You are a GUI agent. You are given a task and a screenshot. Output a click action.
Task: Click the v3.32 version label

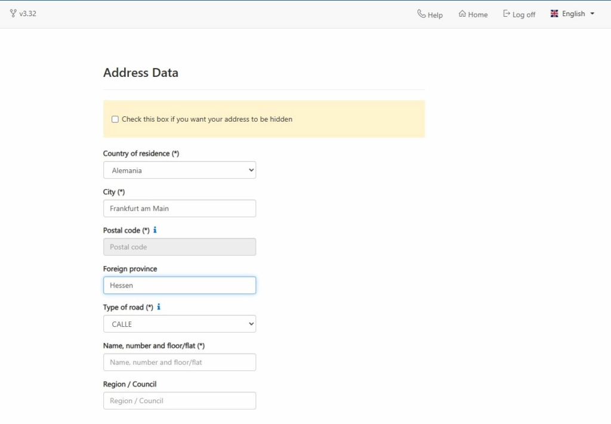click(x=27, y=14)
